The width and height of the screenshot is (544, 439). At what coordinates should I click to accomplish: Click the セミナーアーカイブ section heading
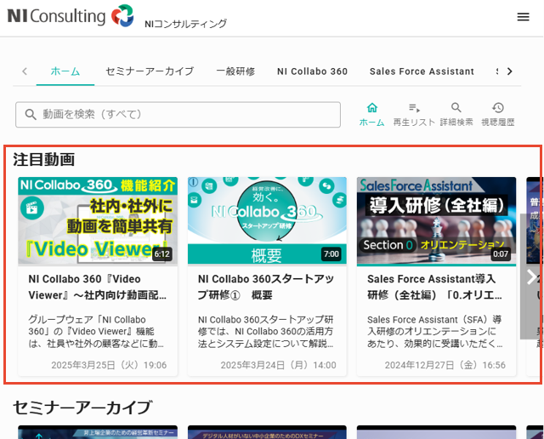82,408
